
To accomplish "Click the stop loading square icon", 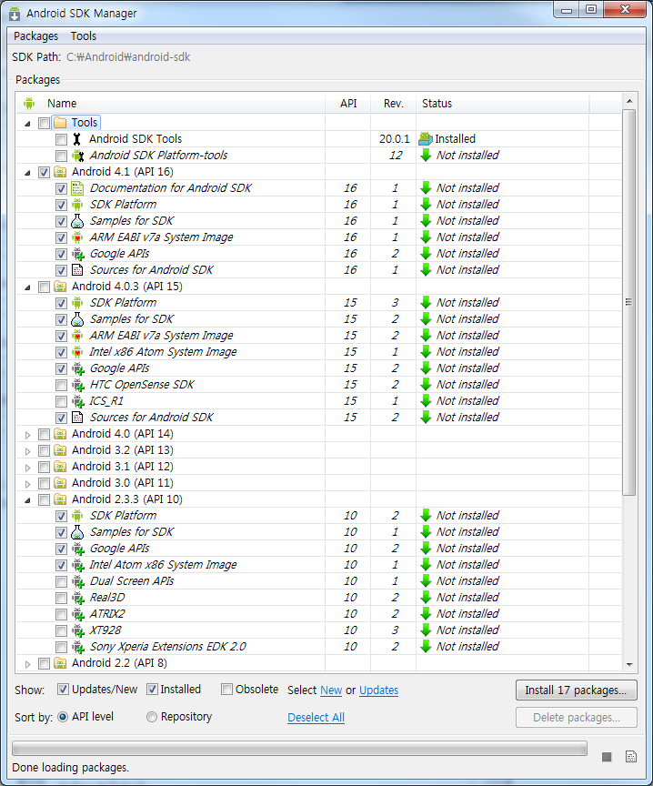I will pos(607,756).
